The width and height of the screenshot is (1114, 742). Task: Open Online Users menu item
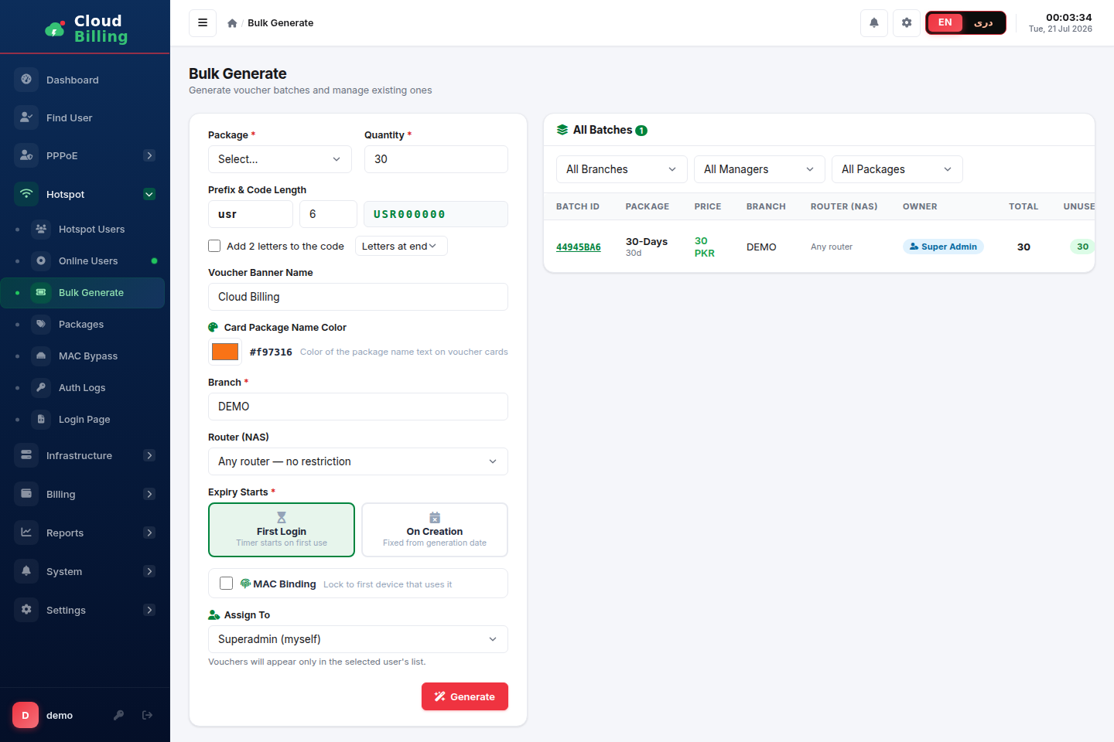tap(82, 260)
